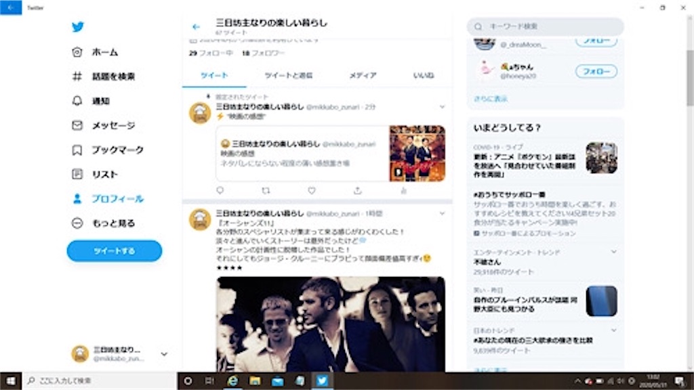The height and width of the screenshot is (390, 694).
Task: Open ブックマーク bookmarks
Action: [x=108, y=150]
